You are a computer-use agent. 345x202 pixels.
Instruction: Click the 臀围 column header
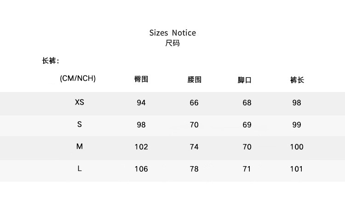click(141, 80)
